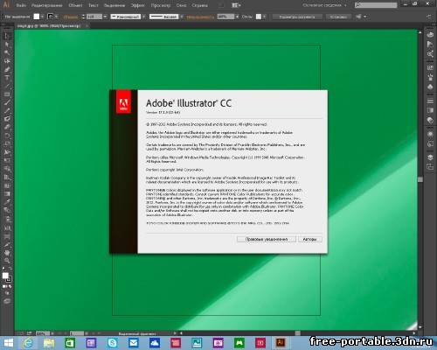This screenshot has height=350, width=437.
Task: Click the Авторы button
Action: (x=309, y=239)
